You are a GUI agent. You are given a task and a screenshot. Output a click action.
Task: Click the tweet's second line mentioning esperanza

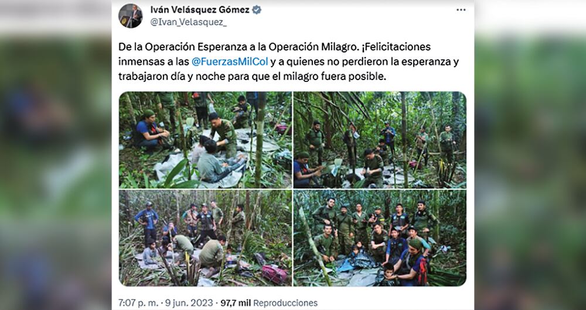pyautogui.click(x=289, y=61)
